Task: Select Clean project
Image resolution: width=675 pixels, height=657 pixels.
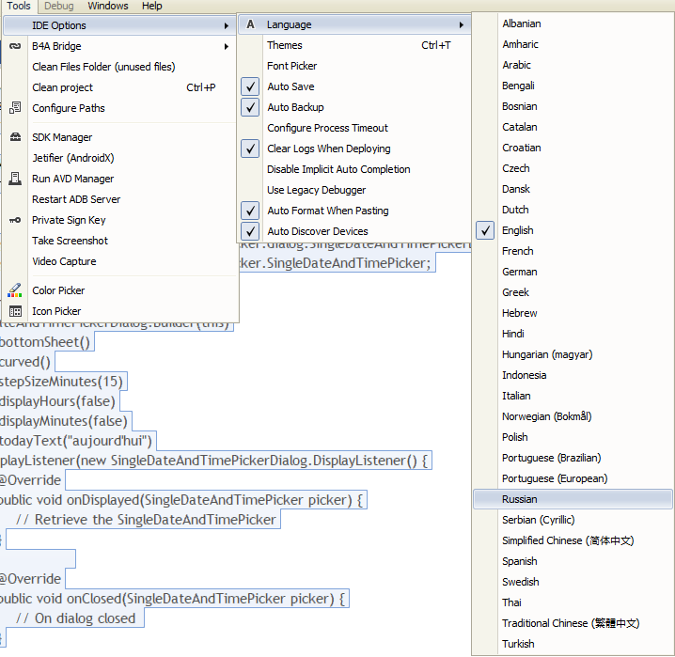Action: pyautogui.click(x=62, y=87)
